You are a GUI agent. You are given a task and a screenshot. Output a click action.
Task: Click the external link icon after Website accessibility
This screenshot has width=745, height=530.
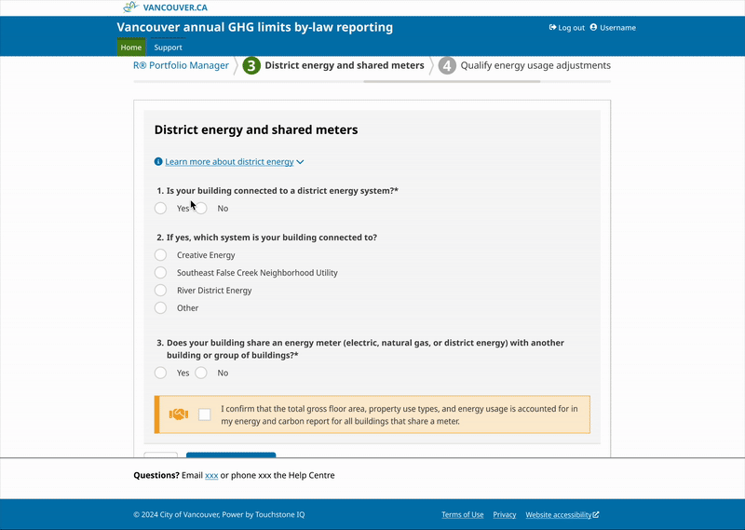596,515
